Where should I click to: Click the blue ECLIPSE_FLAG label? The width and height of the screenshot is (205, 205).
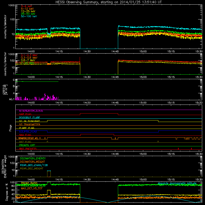[x=28, y=131]
